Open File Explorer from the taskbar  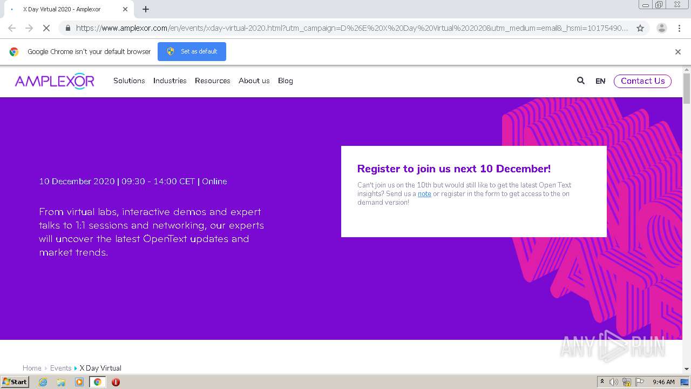click(61, 382)
